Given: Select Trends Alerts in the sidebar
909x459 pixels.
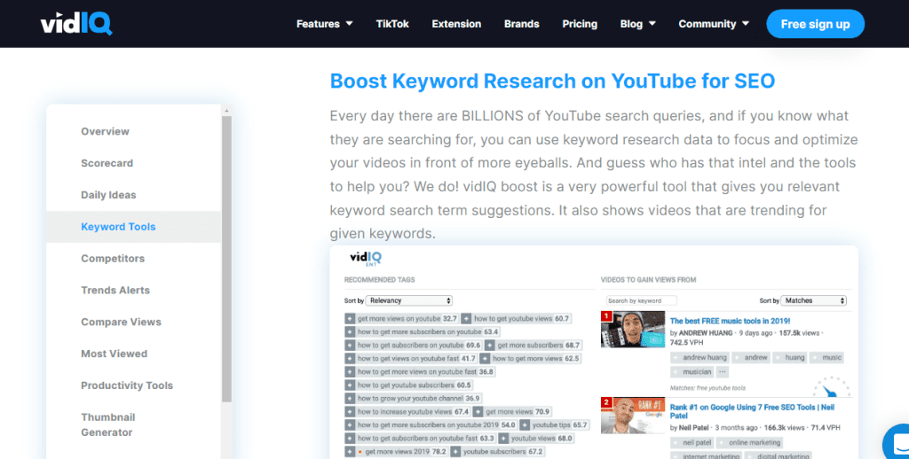Looking at the screenshot, I should pos(115,291).
